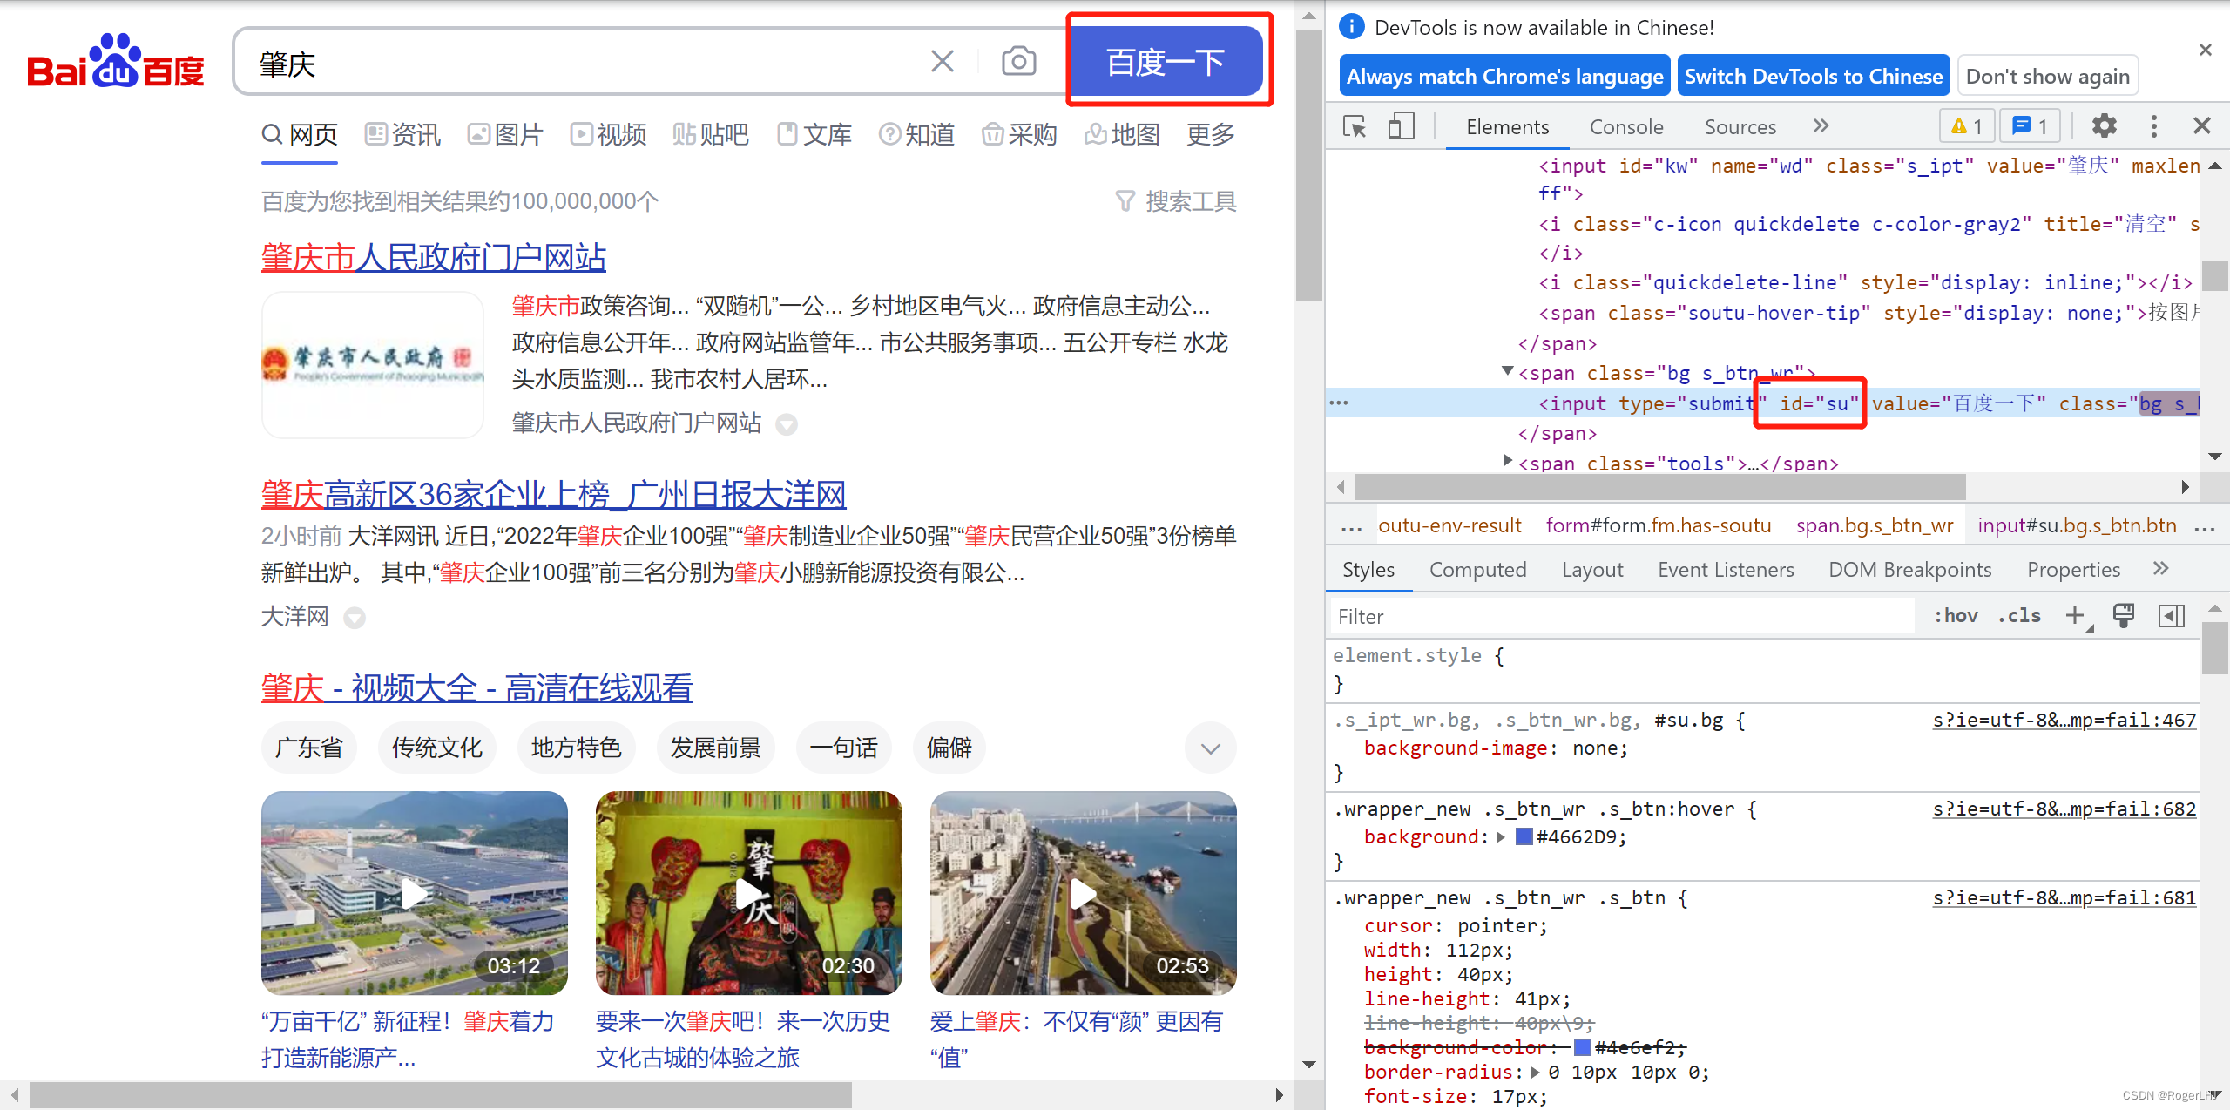Open the Computed styles tab

1478,570
